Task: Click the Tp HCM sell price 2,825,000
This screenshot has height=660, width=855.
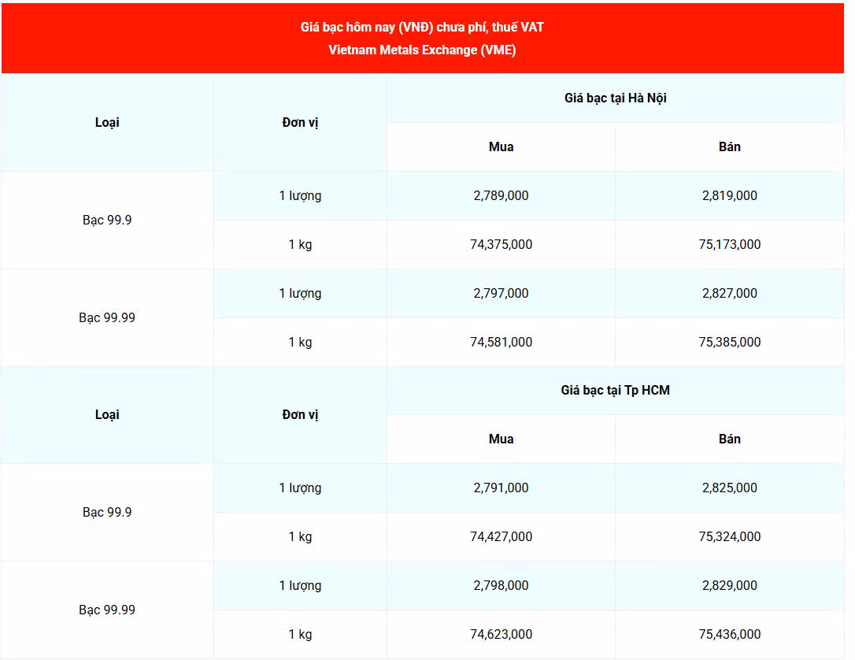Action: pyautogui.click(x=730, y=488)
